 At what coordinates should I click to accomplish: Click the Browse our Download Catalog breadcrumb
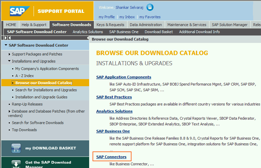pos(120,39)
